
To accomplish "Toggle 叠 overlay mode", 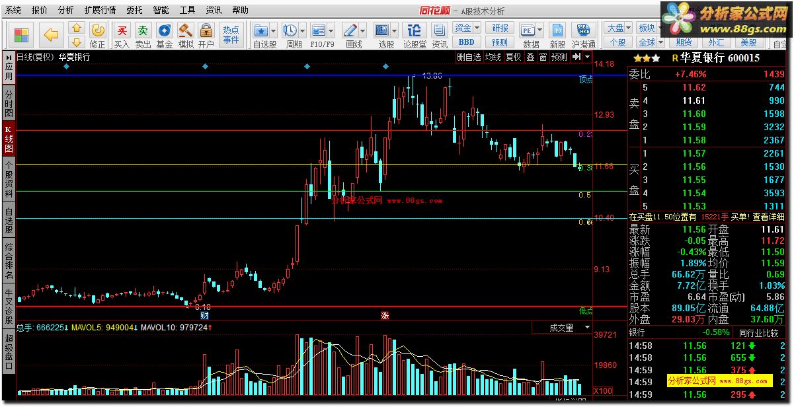I will [530, 57].
